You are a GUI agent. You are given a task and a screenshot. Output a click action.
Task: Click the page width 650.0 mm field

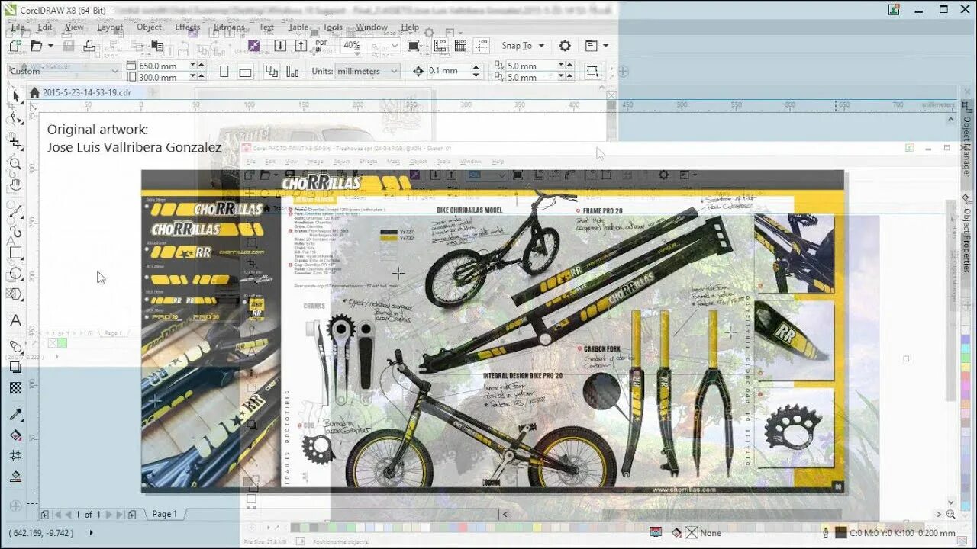(162, 66)
